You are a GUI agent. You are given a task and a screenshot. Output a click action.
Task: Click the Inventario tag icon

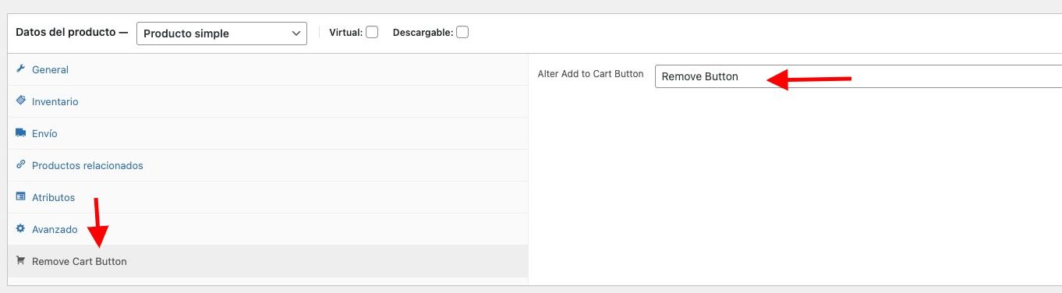pyautogui.click(x=21, y=101)
